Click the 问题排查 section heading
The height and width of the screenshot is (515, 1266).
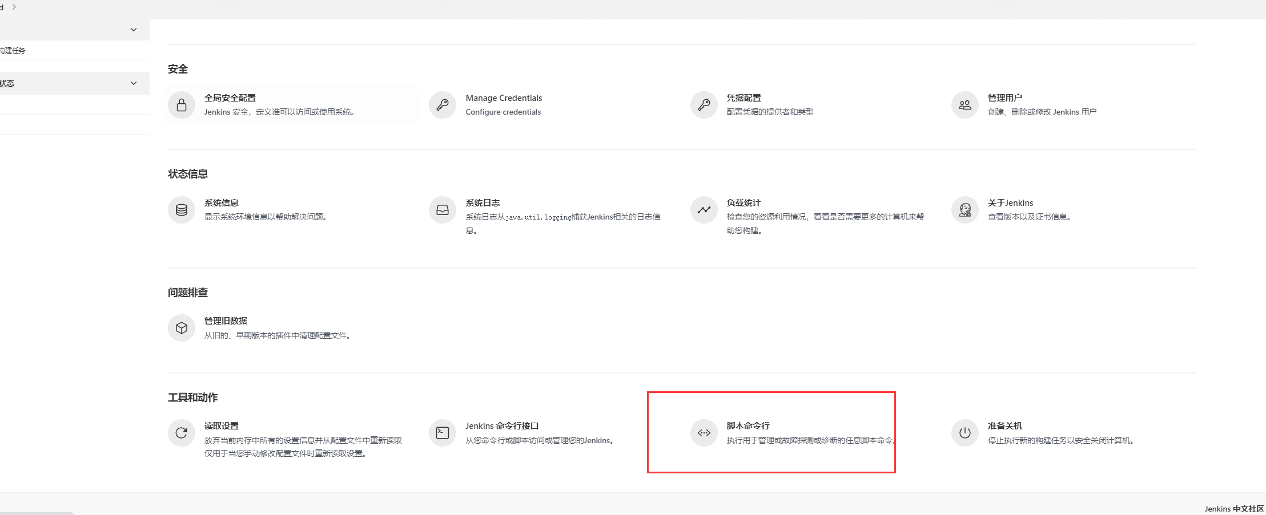click(x=188, y=293)
